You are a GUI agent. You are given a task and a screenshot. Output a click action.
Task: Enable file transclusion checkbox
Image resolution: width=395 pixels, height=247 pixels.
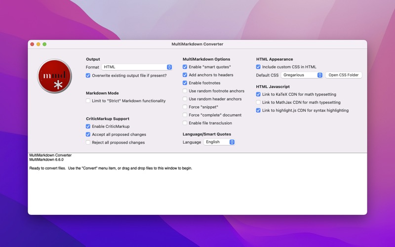(x=185, y=123)
